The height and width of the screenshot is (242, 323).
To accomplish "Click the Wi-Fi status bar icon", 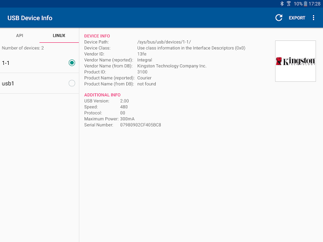I will 289,4.
